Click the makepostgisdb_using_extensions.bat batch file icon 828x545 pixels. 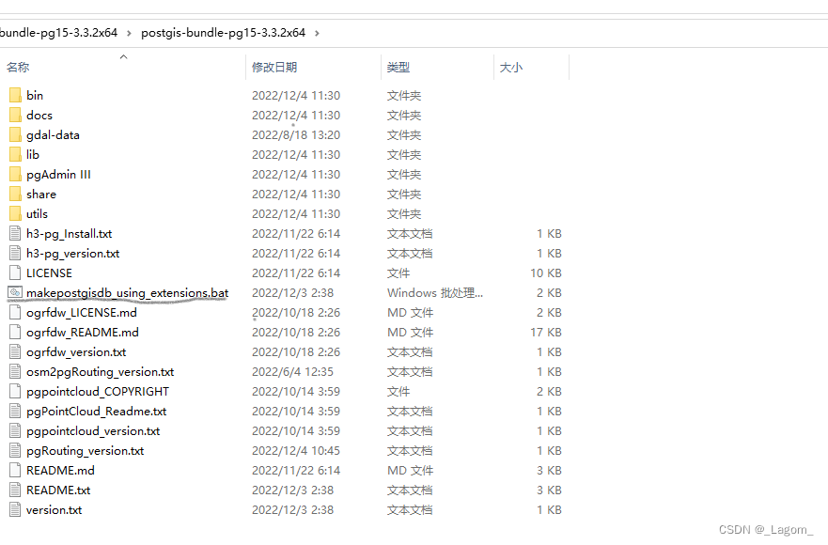pyautogui.click(x=16, y=292)
